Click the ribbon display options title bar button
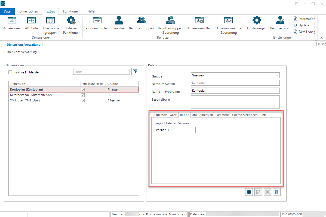This screenshot has width=326, height=217. (297, 4)
